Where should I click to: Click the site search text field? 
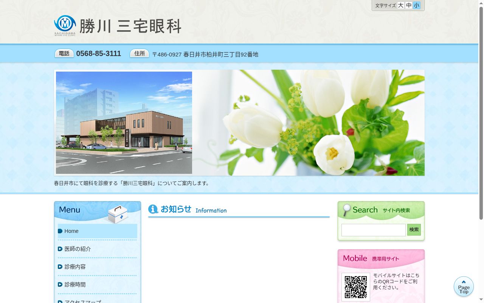pyautogui.click(x=374, y=230)
